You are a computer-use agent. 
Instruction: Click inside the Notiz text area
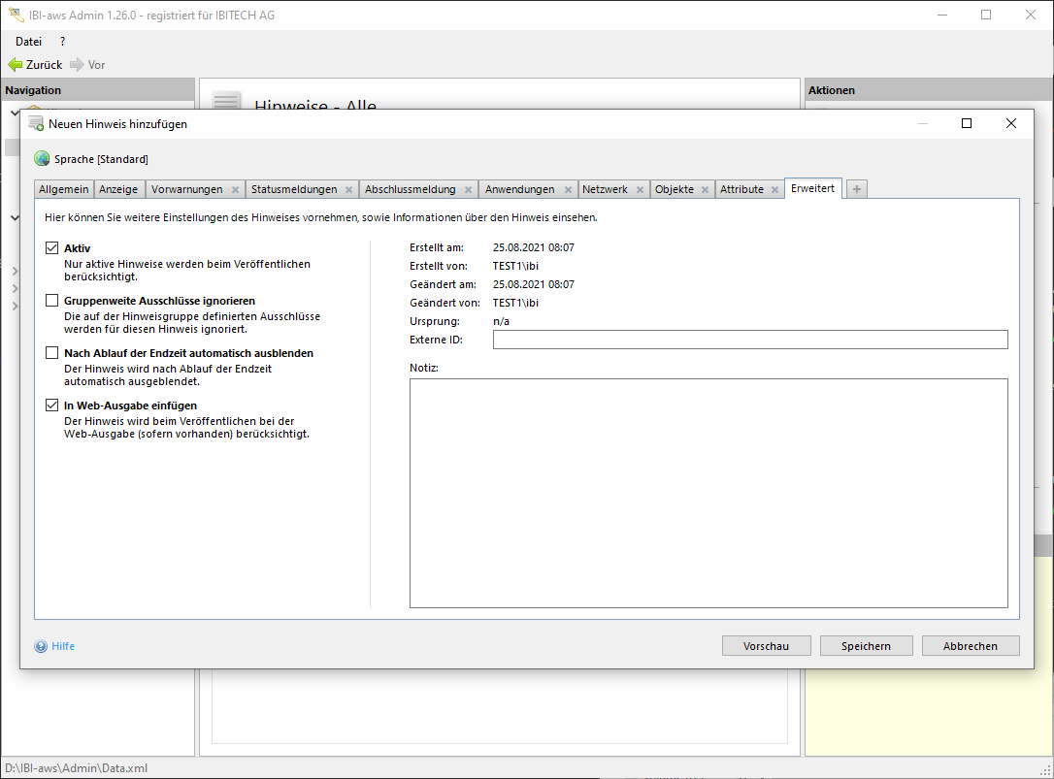click(708, 493)
